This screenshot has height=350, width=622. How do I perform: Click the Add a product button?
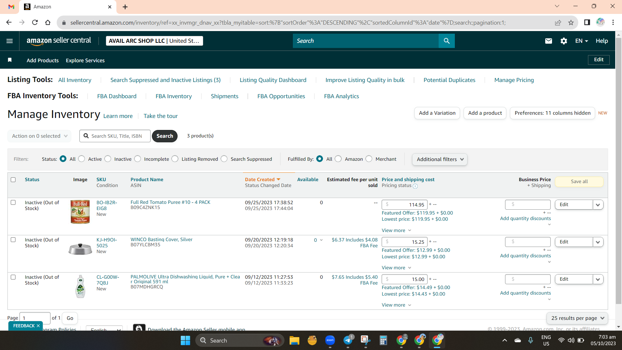[485, 113]
